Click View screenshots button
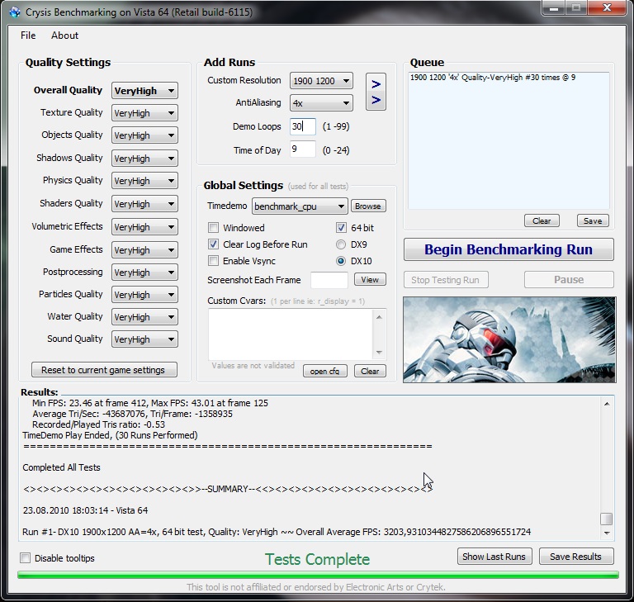 pyautogui.click(x=370, y=280)
